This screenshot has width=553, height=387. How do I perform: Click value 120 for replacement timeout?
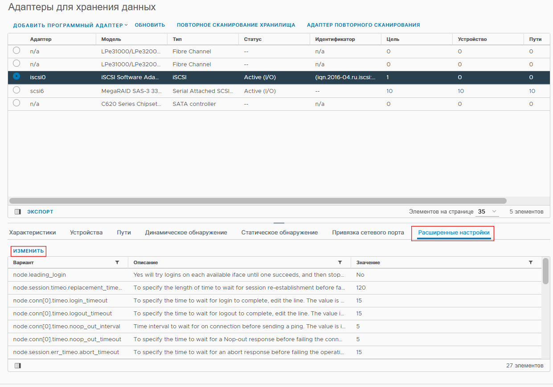pyautogui.click(x=361, y=288)
